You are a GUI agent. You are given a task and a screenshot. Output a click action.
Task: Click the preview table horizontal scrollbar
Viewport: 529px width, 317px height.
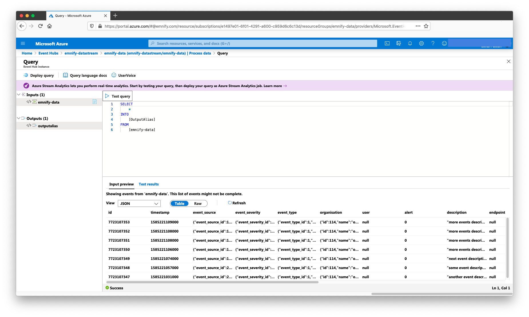pos(212,282)
